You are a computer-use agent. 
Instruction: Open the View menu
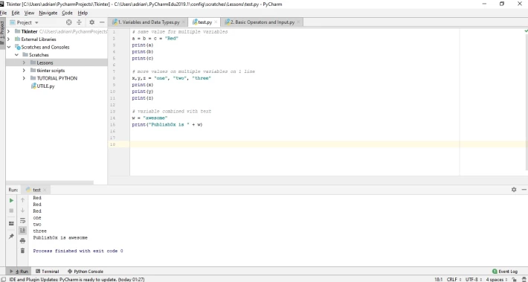(29, 13)
